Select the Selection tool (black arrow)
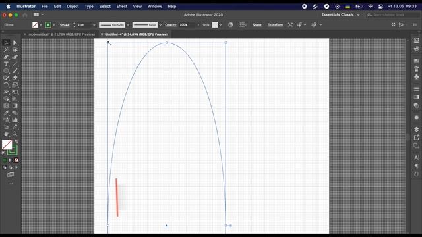 (x=6, y=43)
